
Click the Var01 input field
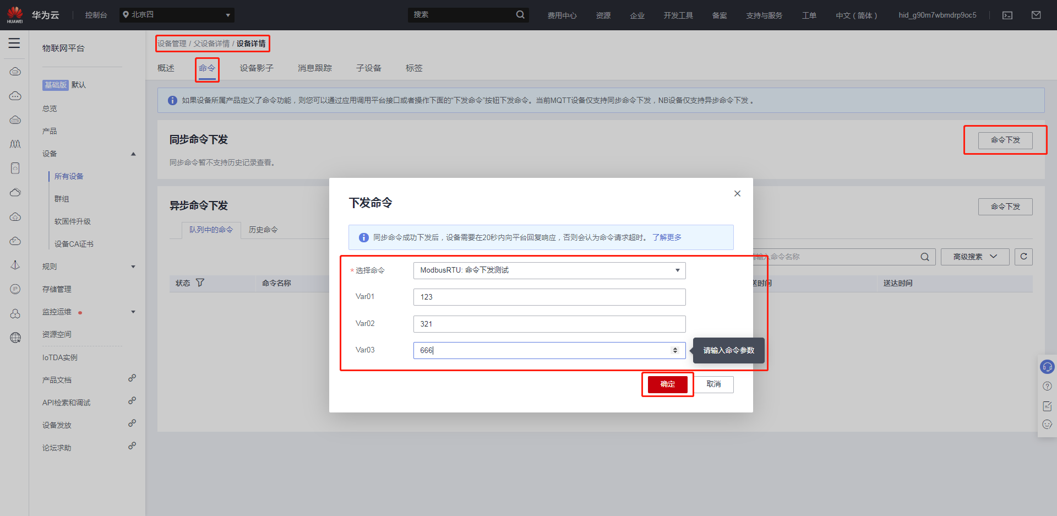(549, 297)
